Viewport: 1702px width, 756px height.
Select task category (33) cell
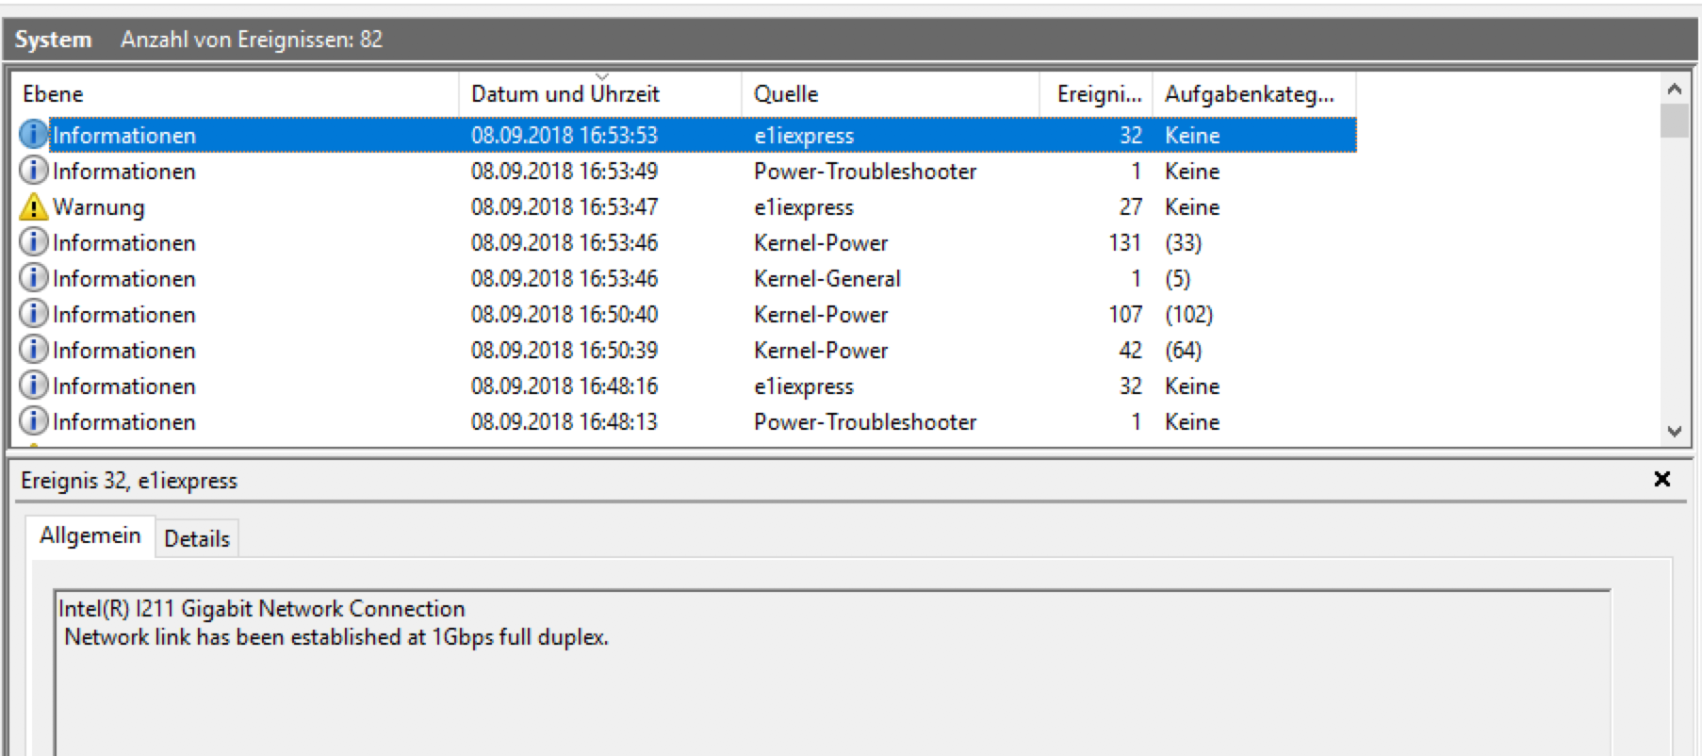click(x=1184, y=242)
